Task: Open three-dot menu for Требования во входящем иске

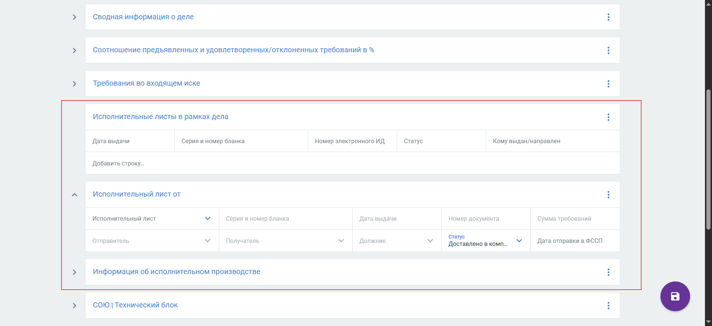Action: pyautogui.click(x=608, y=84)
